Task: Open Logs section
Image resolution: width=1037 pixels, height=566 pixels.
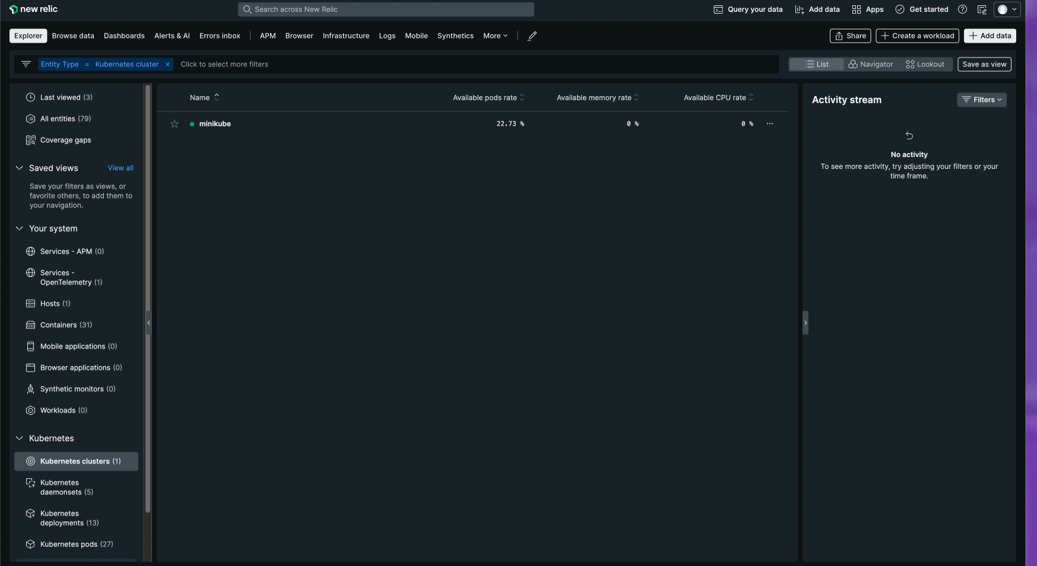Action: [x=387, y=36]
